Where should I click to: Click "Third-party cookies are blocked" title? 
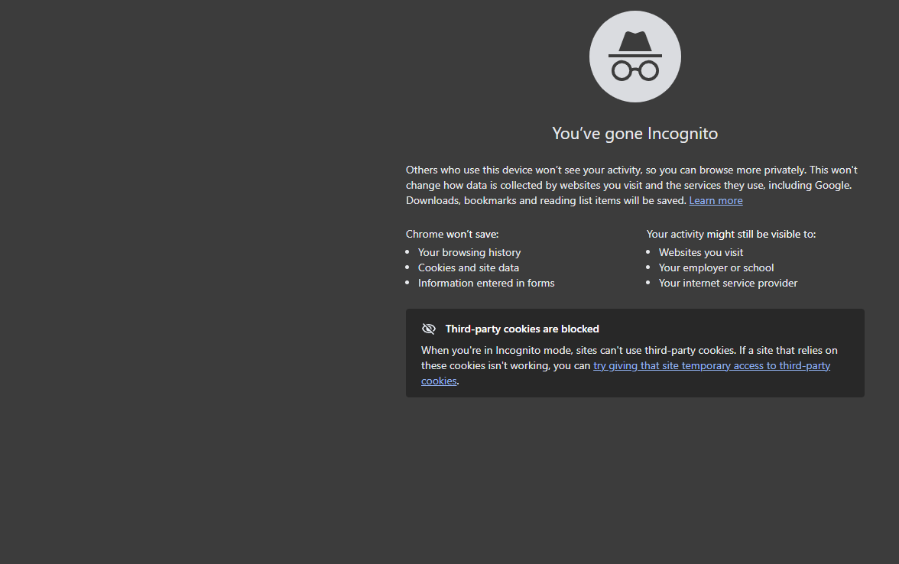click(521, 329)
